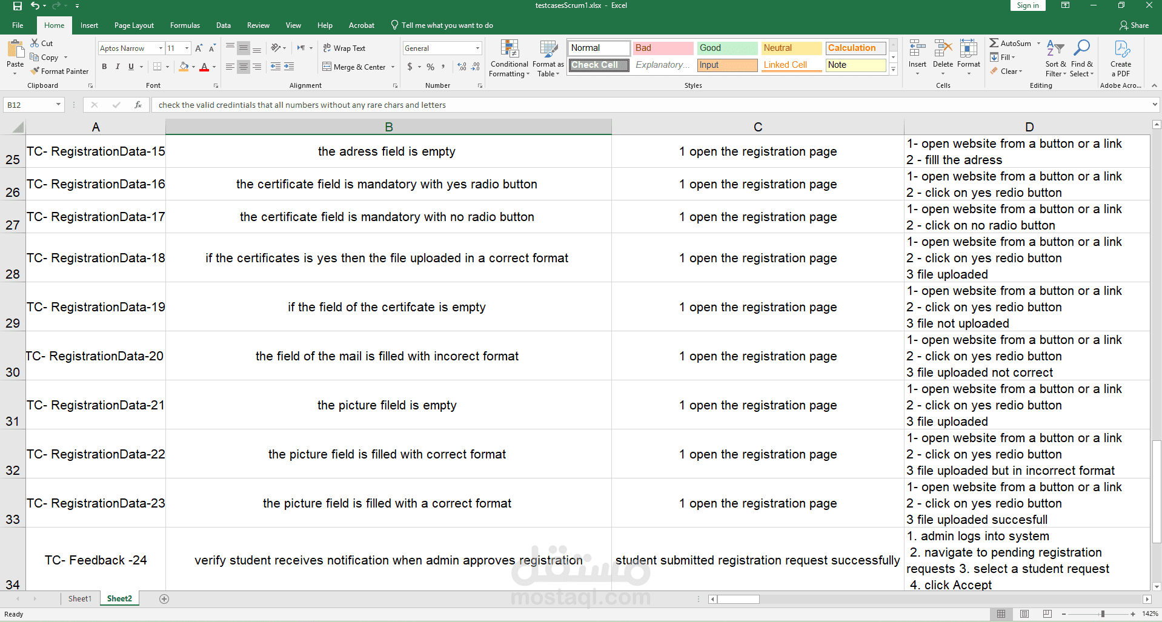Switch to the Page Layout tab
Screen dimensions: 1162x622
coord(134,25)
